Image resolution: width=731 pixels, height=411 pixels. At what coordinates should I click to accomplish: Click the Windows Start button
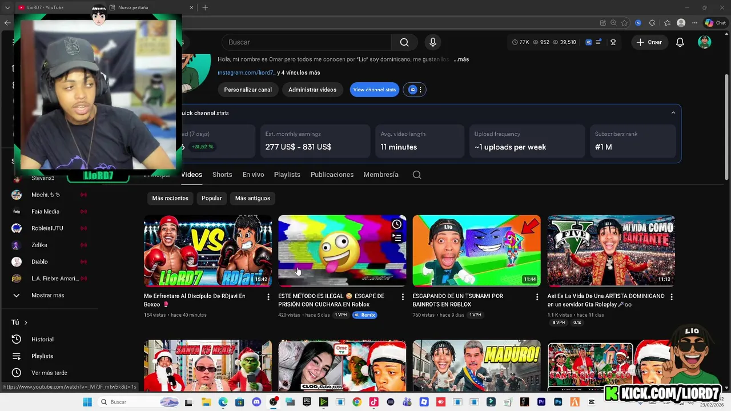coord(87,402)
